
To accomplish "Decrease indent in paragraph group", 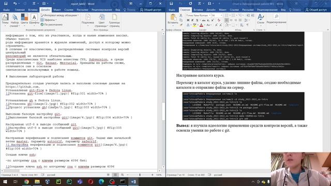I will (248, 16).
